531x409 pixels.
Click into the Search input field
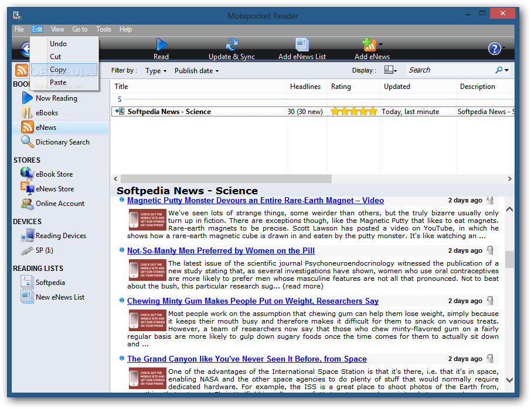[450, 70]
